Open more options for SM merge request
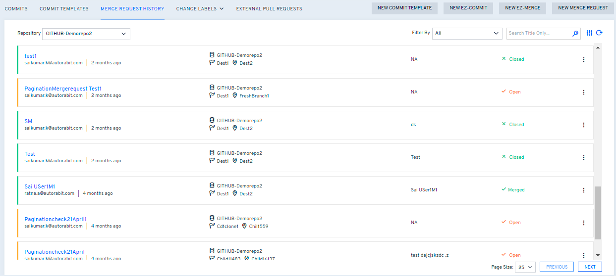This screenshot has width=616, height=276. click(x=583, y=125)
